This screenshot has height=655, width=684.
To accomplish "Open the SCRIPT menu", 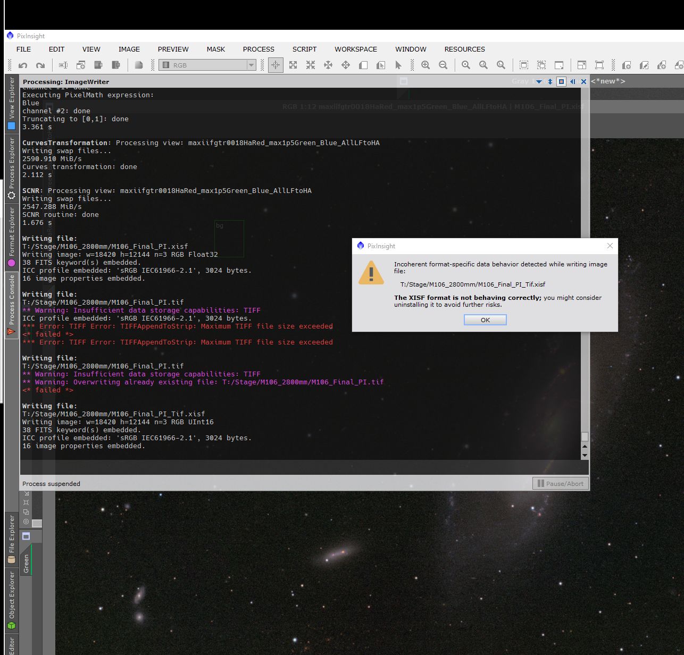I will tap(304, 49).
